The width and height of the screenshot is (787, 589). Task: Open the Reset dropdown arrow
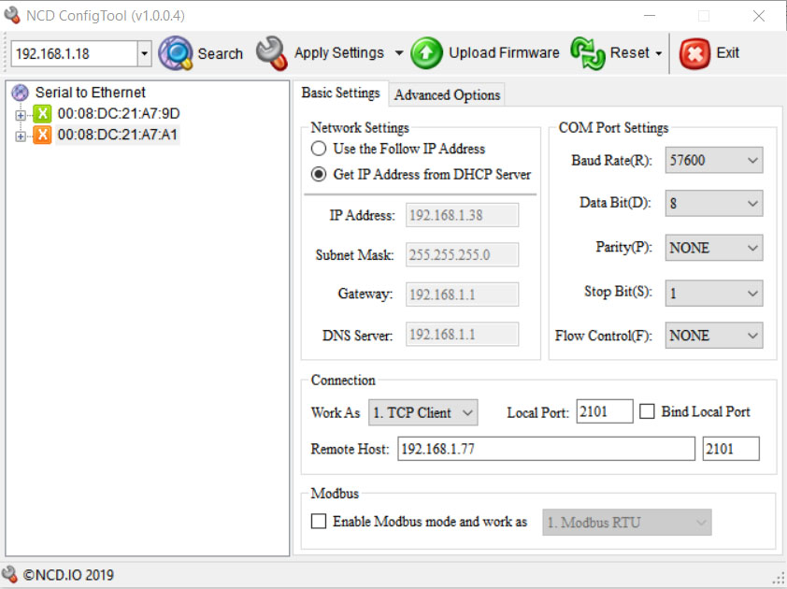(x=659, y=53)
